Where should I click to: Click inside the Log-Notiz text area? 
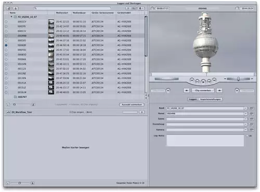(205, 141)
